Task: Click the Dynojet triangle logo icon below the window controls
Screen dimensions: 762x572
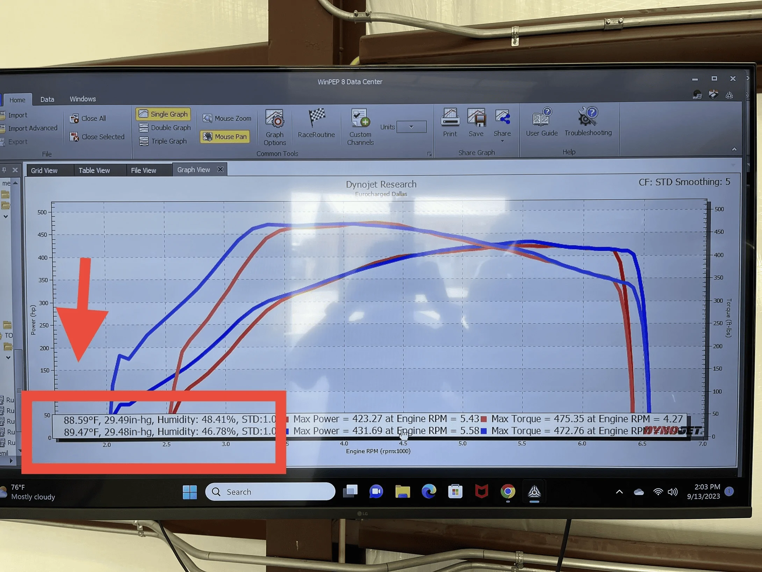Action: coord(729,95)
